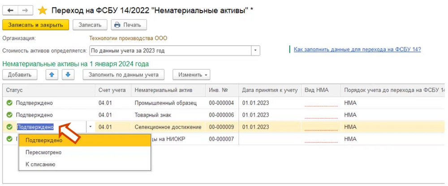Click green status icon of Товарный знак row
Viewport: 448px width, 186px height.
click(x=9, y=115)
